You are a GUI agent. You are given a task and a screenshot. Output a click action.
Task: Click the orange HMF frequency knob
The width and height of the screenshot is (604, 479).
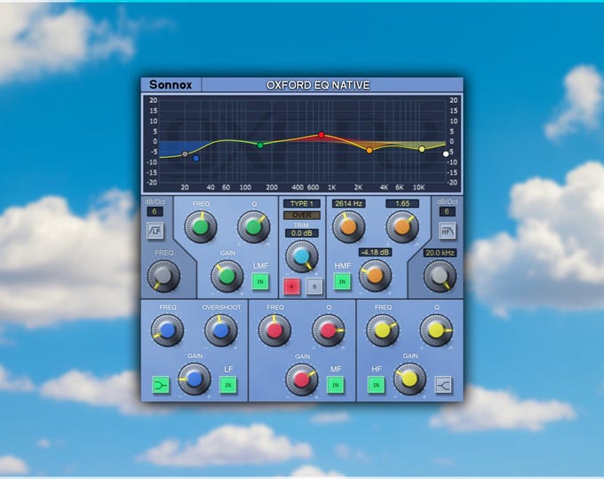click(348, 226)
